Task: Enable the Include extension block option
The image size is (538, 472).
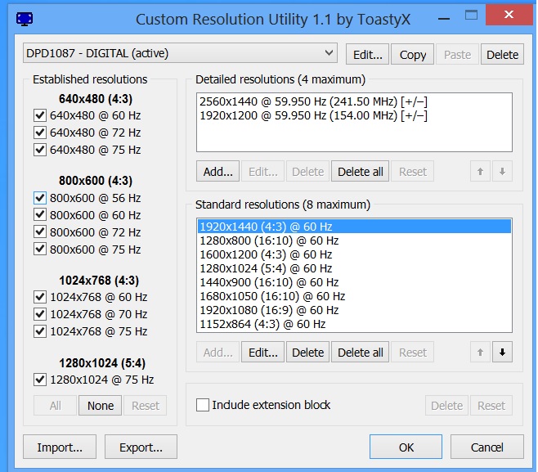Action: tap(203, 405)
